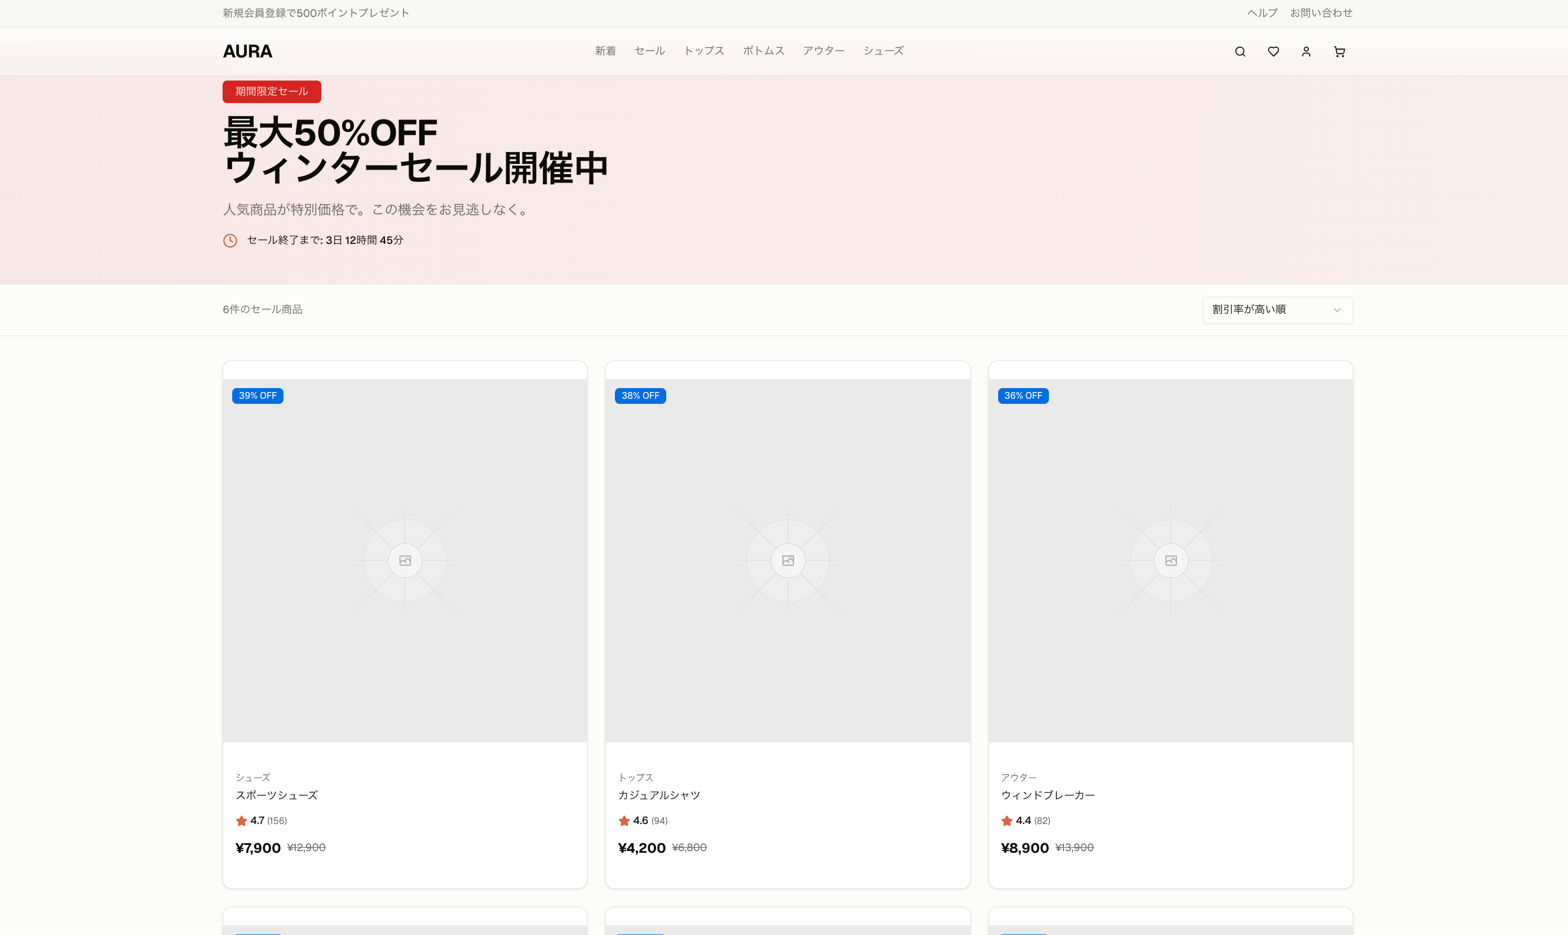Click the 36% OFF badge on ウィンドブレーカー

[1022, 395]
